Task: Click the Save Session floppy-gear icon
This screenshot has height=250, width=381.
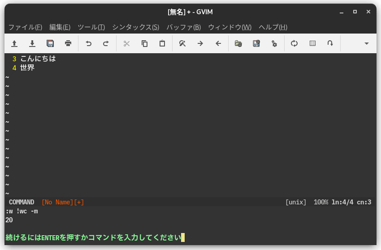Action: coord(256,43)
